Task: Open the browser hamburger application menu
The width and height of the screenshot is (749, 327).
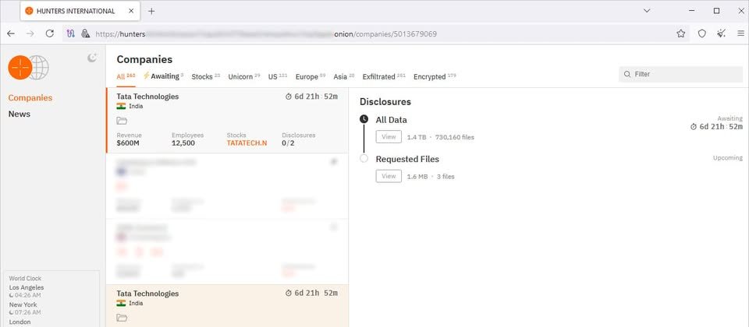Action: (x=740, y=33)
